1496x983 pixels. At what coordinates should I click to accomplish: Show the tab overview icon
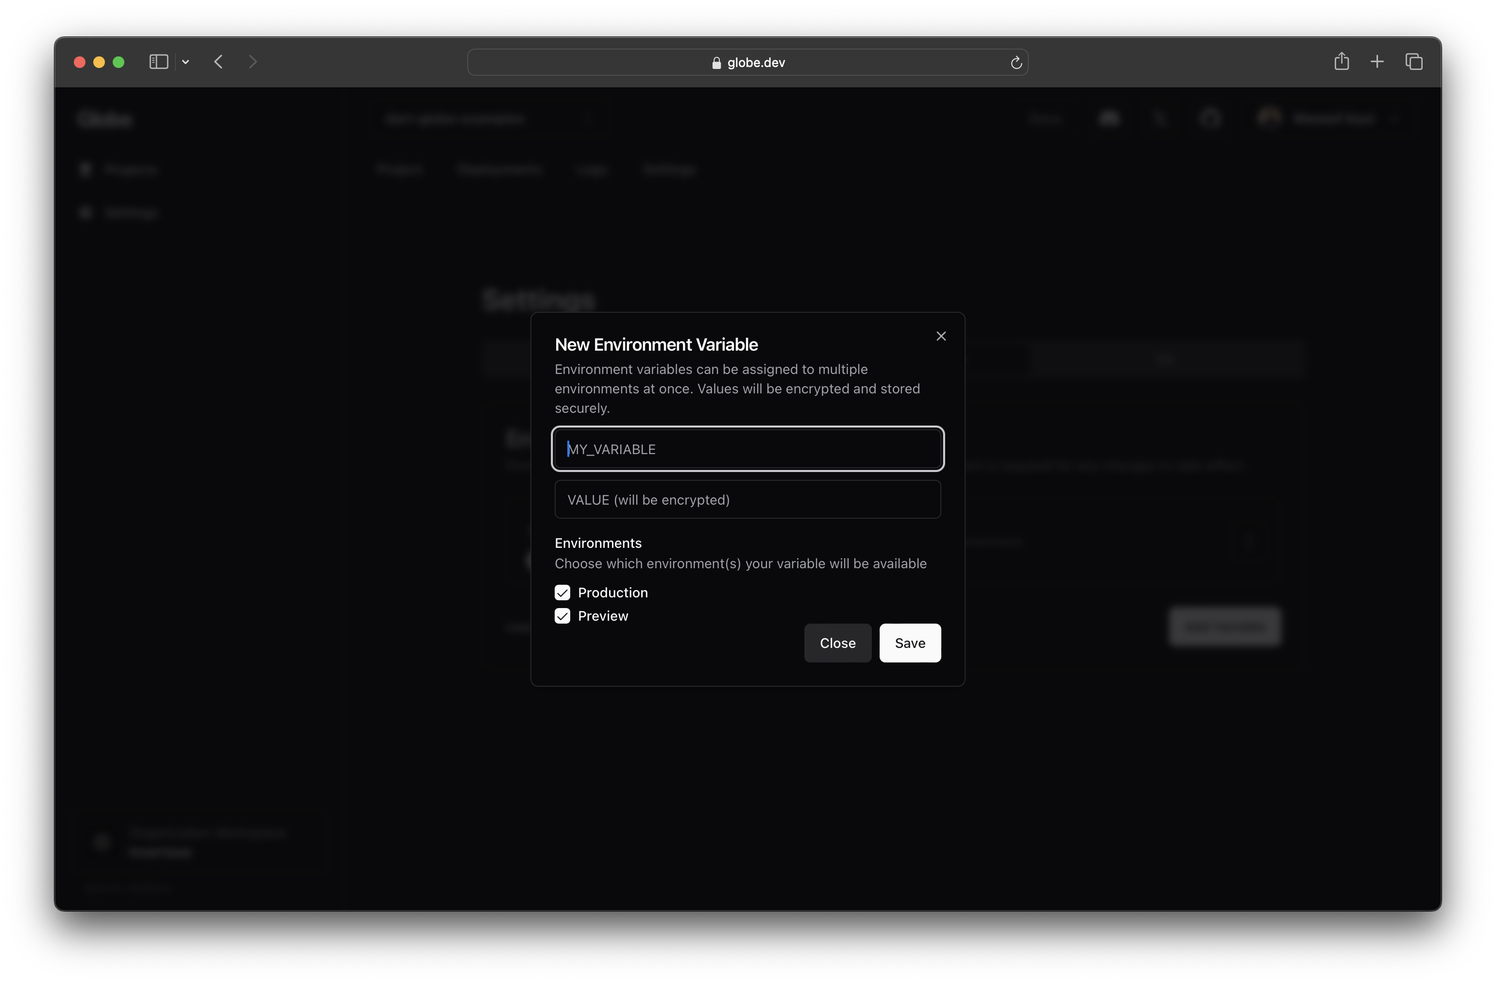coord(1413,62)
